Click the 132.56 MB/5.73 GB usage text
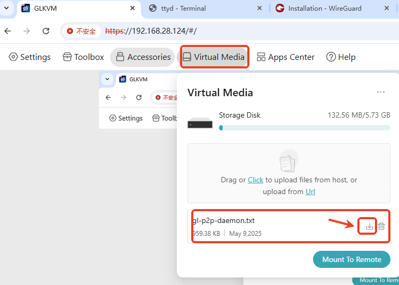Screen dimensions: 399x285 359,115
